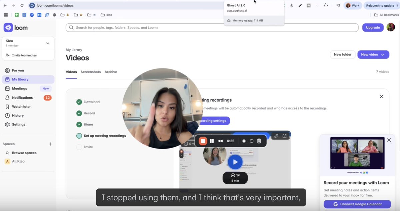Go back with the browser back arrow
This screenshot has height=211, width=400.
5,5
